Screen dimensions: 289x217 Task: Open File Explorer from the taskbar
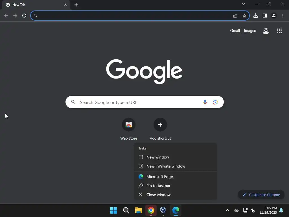pos(138,210)
